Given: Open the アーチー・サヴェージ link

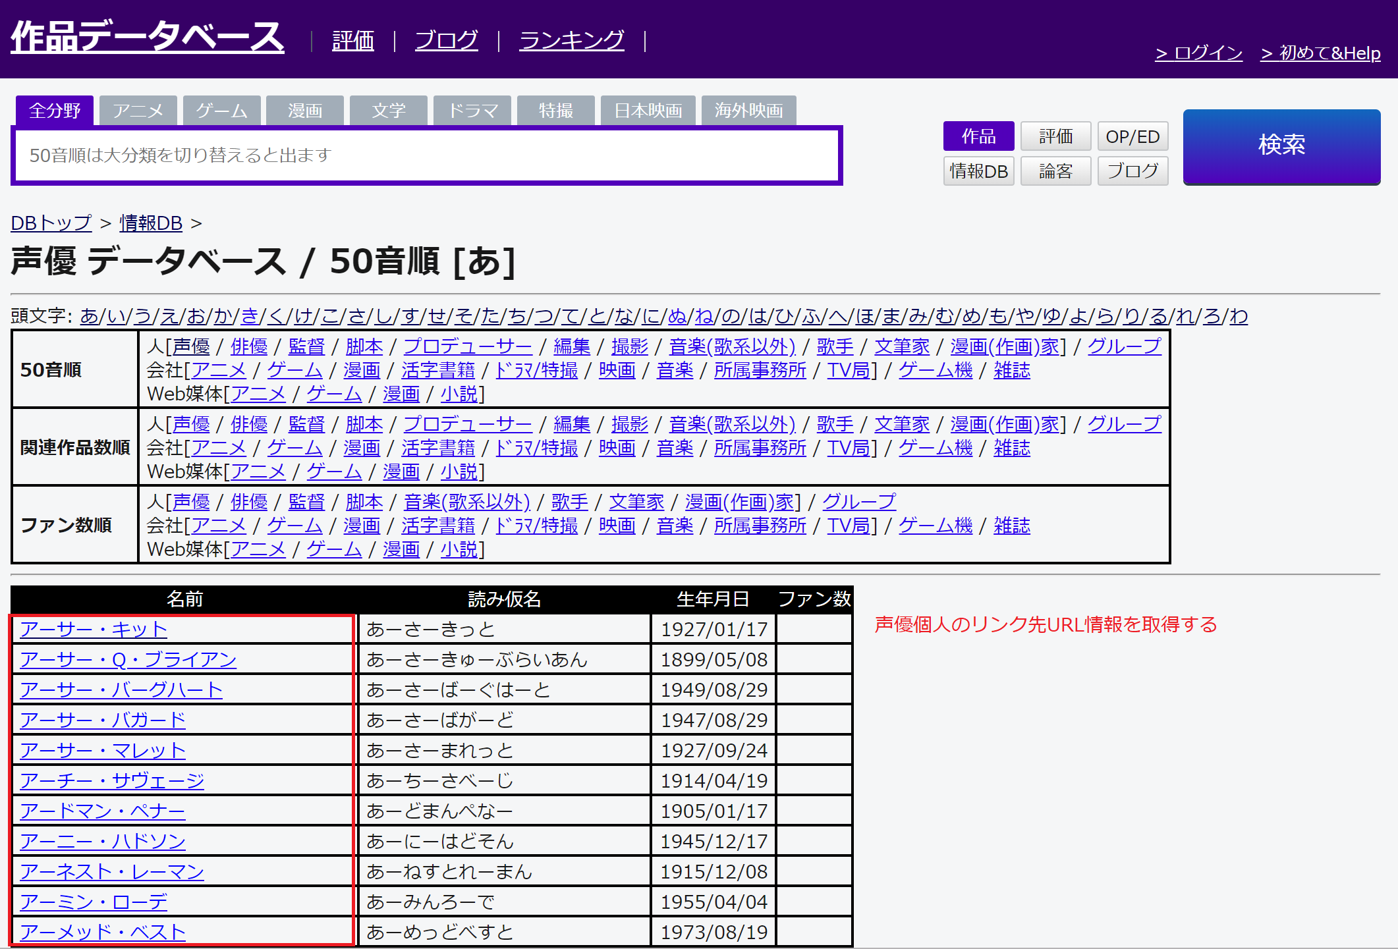Looking at the screenshot, I should click(x=112, y=781).
